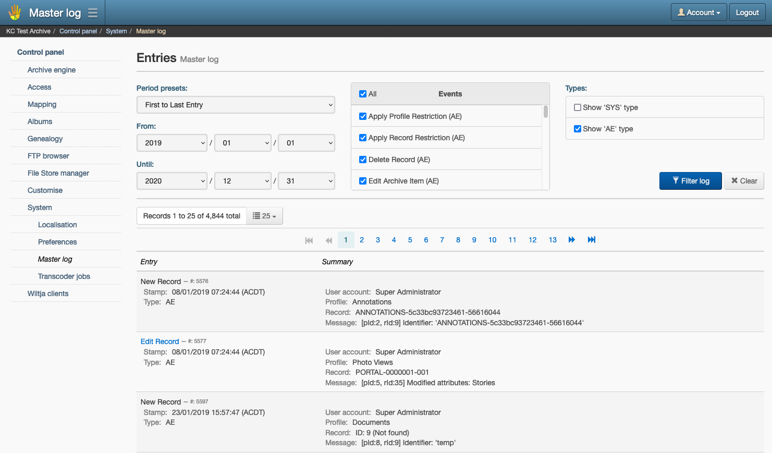Advance pages using the fast-forward double arrow
772x453 pixels.
coord(571,240)
